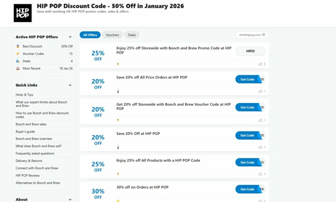Click the Most Recent icon in sidebar
Viewport: 336px width, 202px height.
coord(18,68)
